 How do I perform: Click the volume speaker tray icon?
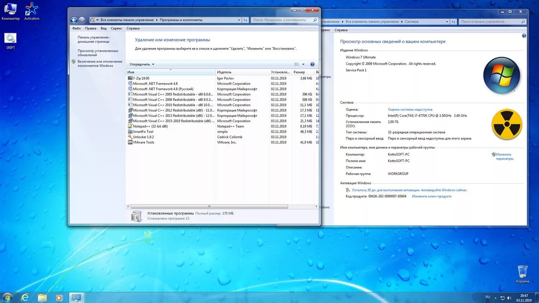click(x=509, y=298)
